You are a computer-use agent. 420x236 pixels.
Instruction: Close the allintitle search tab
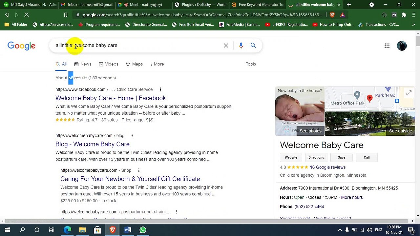[339, 5]
